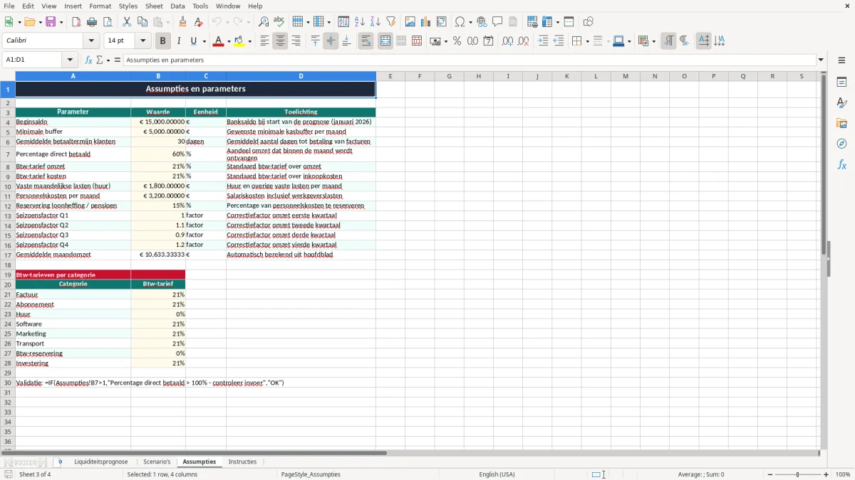Image resolution: width=855 pixels, height=480 pixels.
Task: Open Print Preview from the toolbar
Action: point(108,22)
